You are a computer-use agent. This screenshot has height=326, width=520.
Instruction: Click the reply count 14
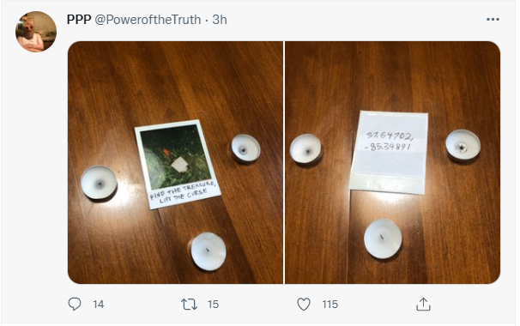coord(99,305)
